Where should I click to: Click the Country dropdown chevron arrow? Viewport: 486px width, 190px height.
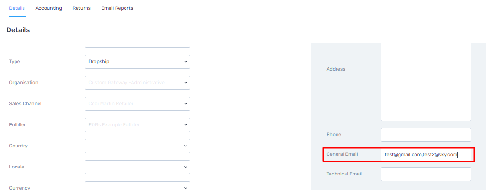point(186,146)
